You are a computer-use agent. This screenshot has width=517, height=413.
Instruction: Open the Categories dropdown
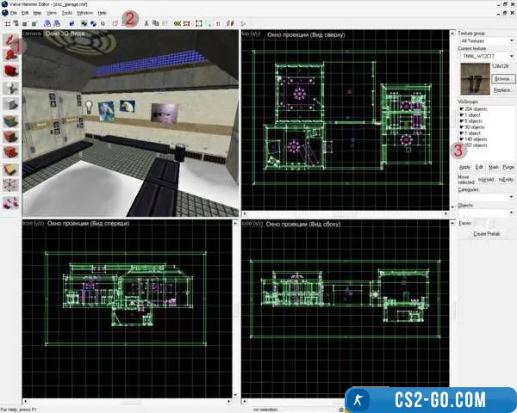[487, 196]
